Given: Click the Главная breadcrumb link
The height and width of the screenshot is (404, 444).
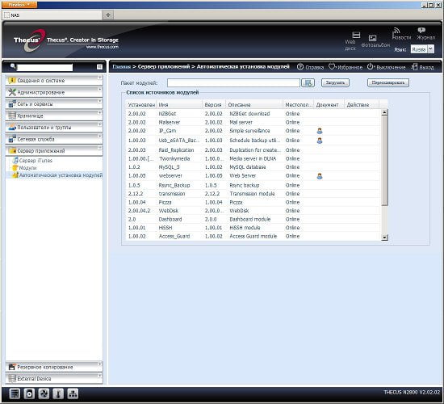Looking at the screenshot, I should pos(121,66).
